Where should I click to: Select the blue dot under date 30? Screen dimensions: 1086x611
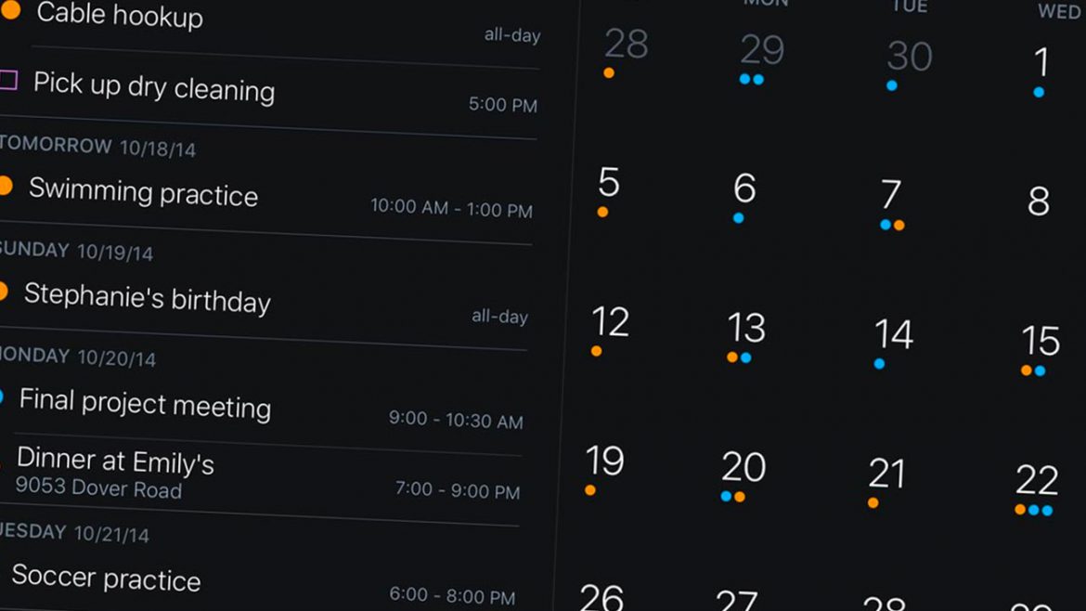click(892, 84)
